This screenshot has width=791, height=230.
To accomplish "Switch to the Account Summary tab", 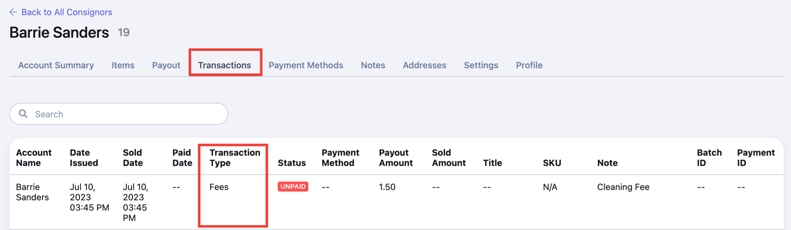I will [56, 65].
